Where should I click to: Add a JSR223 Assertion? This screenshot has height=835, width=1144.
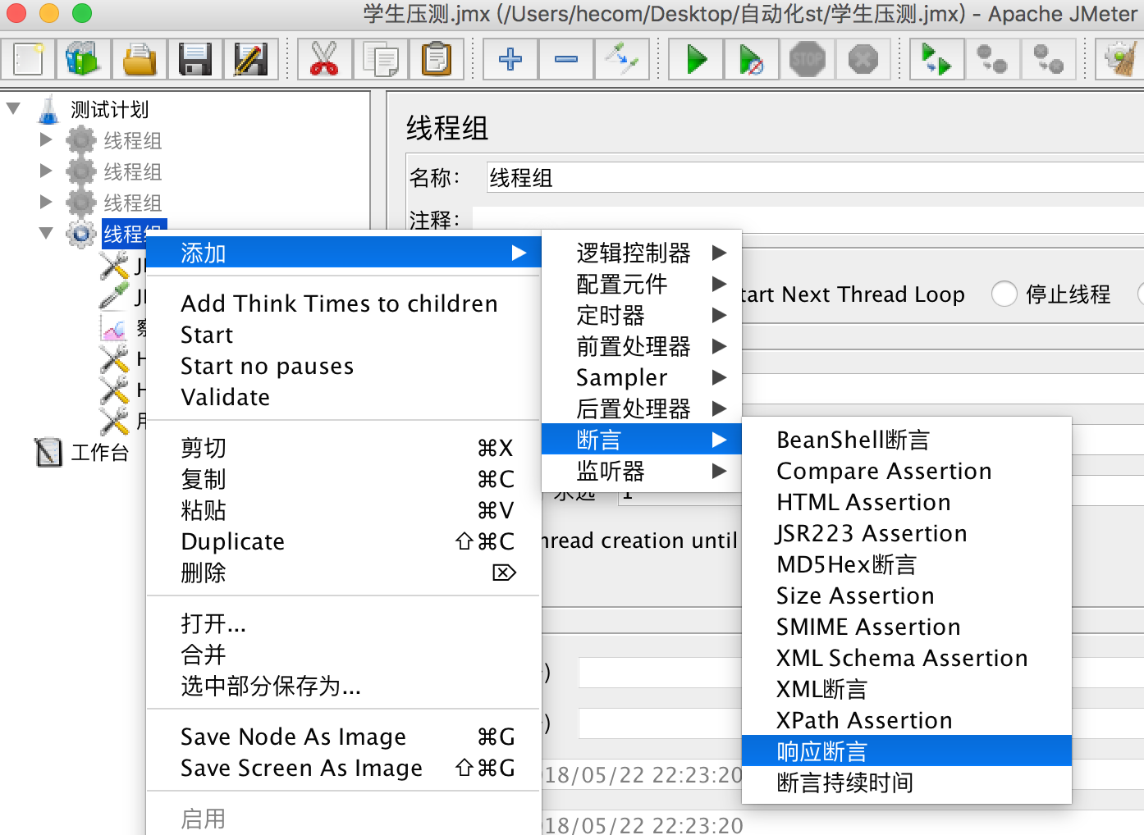(x=907, y=533)
